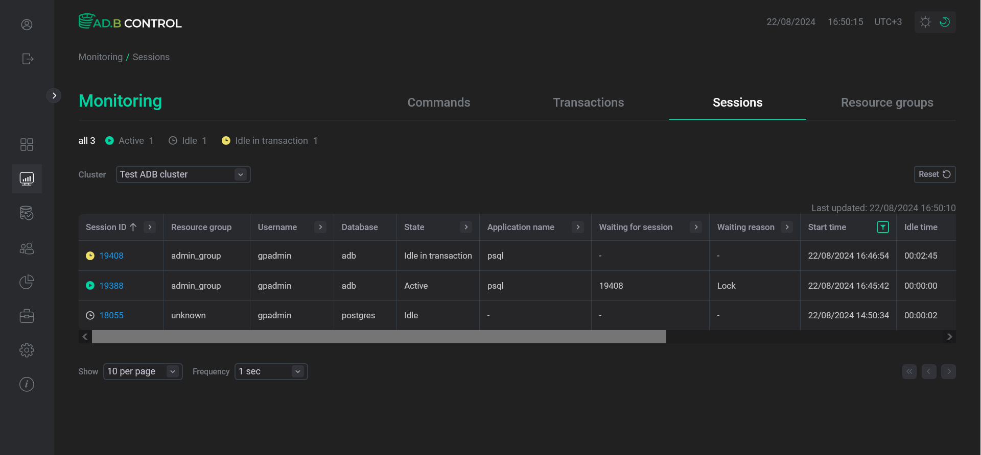Open the user profile icon in sidebar
The height and width of the screenshot is (455, 981).
(27, 24)
